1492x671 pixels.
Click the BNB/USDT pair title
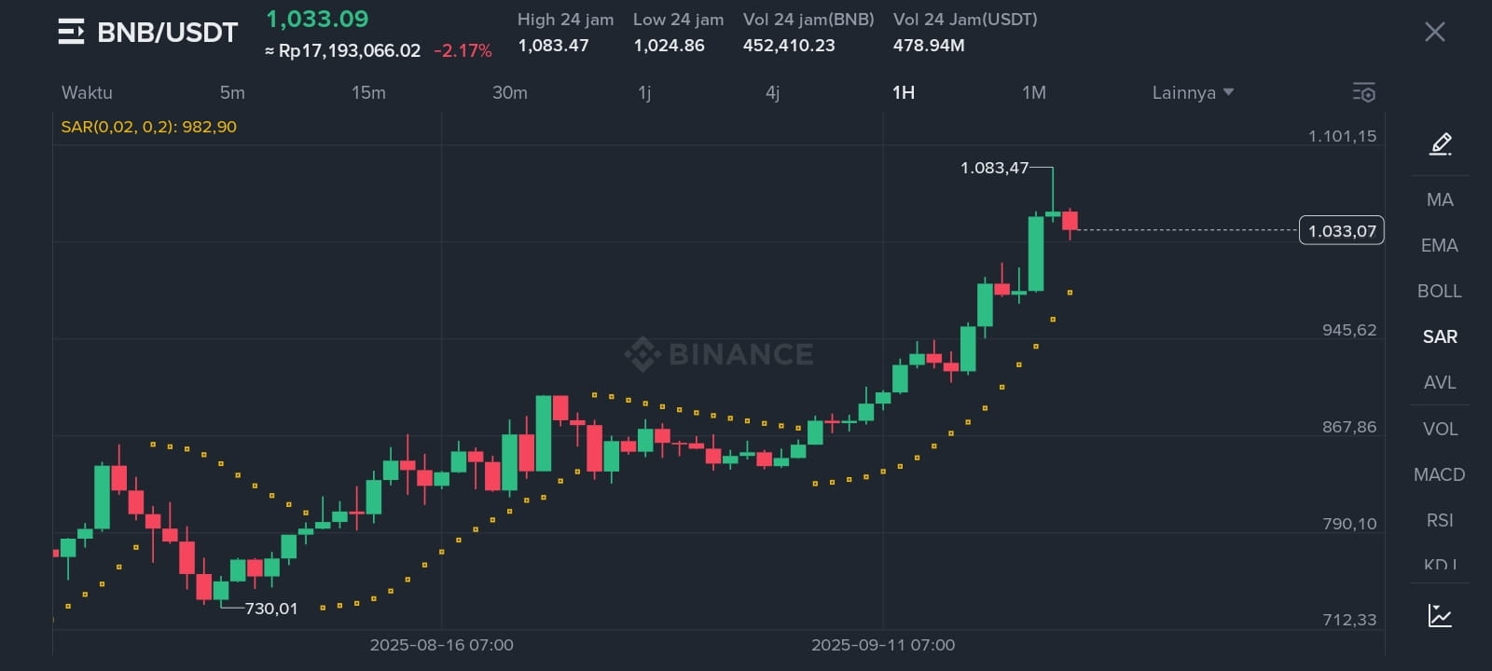click(x=168, y=33)
